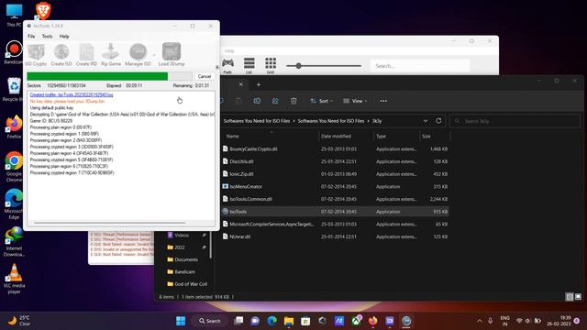
Task: Open the Manager ISO tool
Action: pyautogui.click(x=138, y=55)
